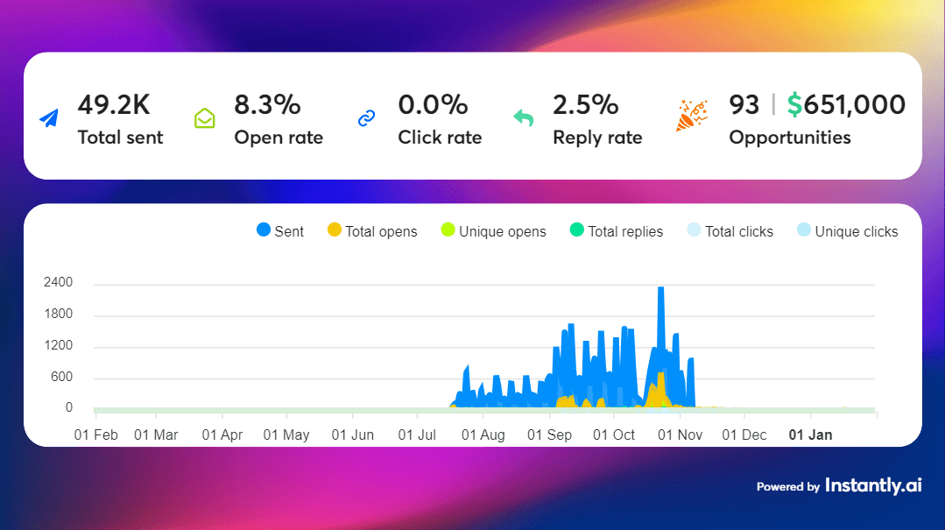Click the party popper Opportunities icon
This screenshot has width=945, height=530.
692,117
